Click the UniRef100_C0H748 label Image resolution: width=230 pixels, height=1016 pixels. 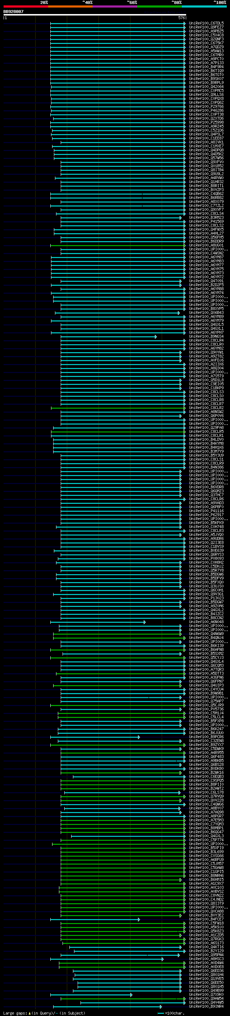(x=206, y=527)
